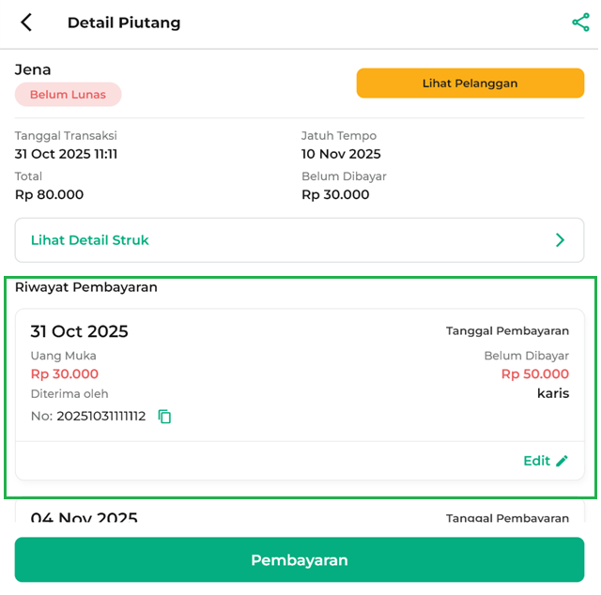Tap the green Pembayaran button
Viewport: 601px width, 595px height.
300,560
